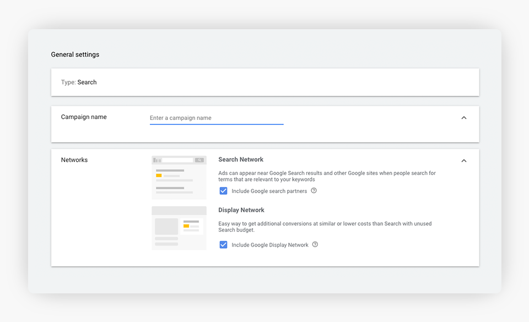529x322 pixels.
Task: Click the Include Google search partners label text
Action: 269,191
